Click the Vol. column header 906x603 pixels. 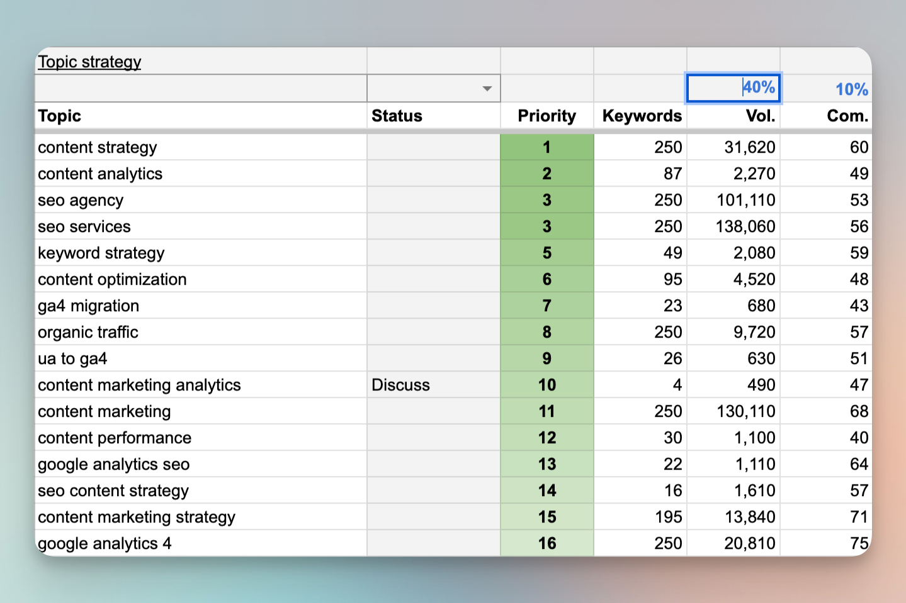pyautogui.click(x=761, y=116)
